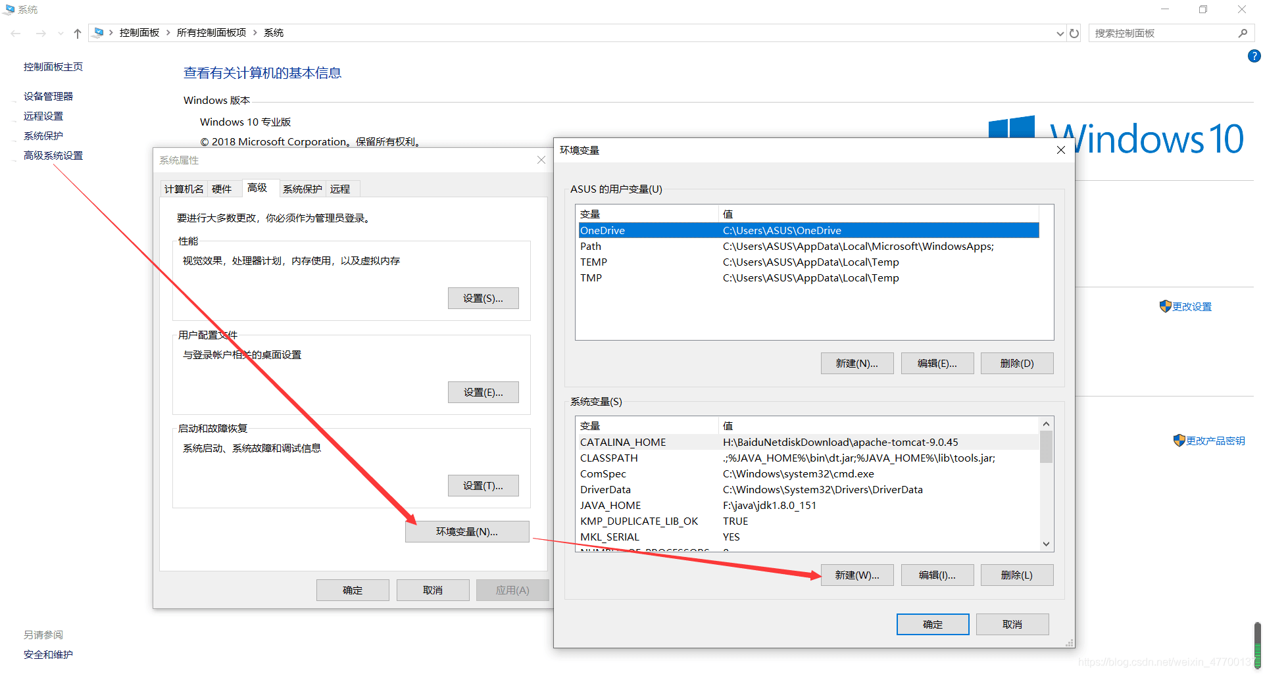
Task: Click the back arrow navigation icon
Action: coord(16,34)
